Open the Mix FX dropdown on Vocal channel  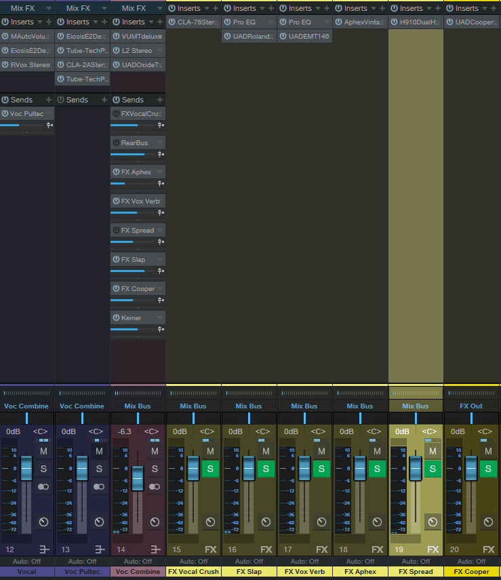click(x=48, y=8)
